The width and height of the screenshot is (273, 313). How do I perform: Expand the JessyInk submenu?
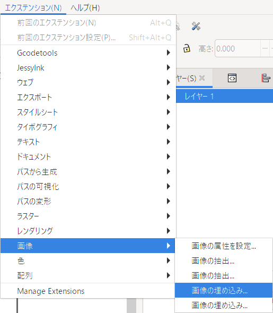[88, 68]
